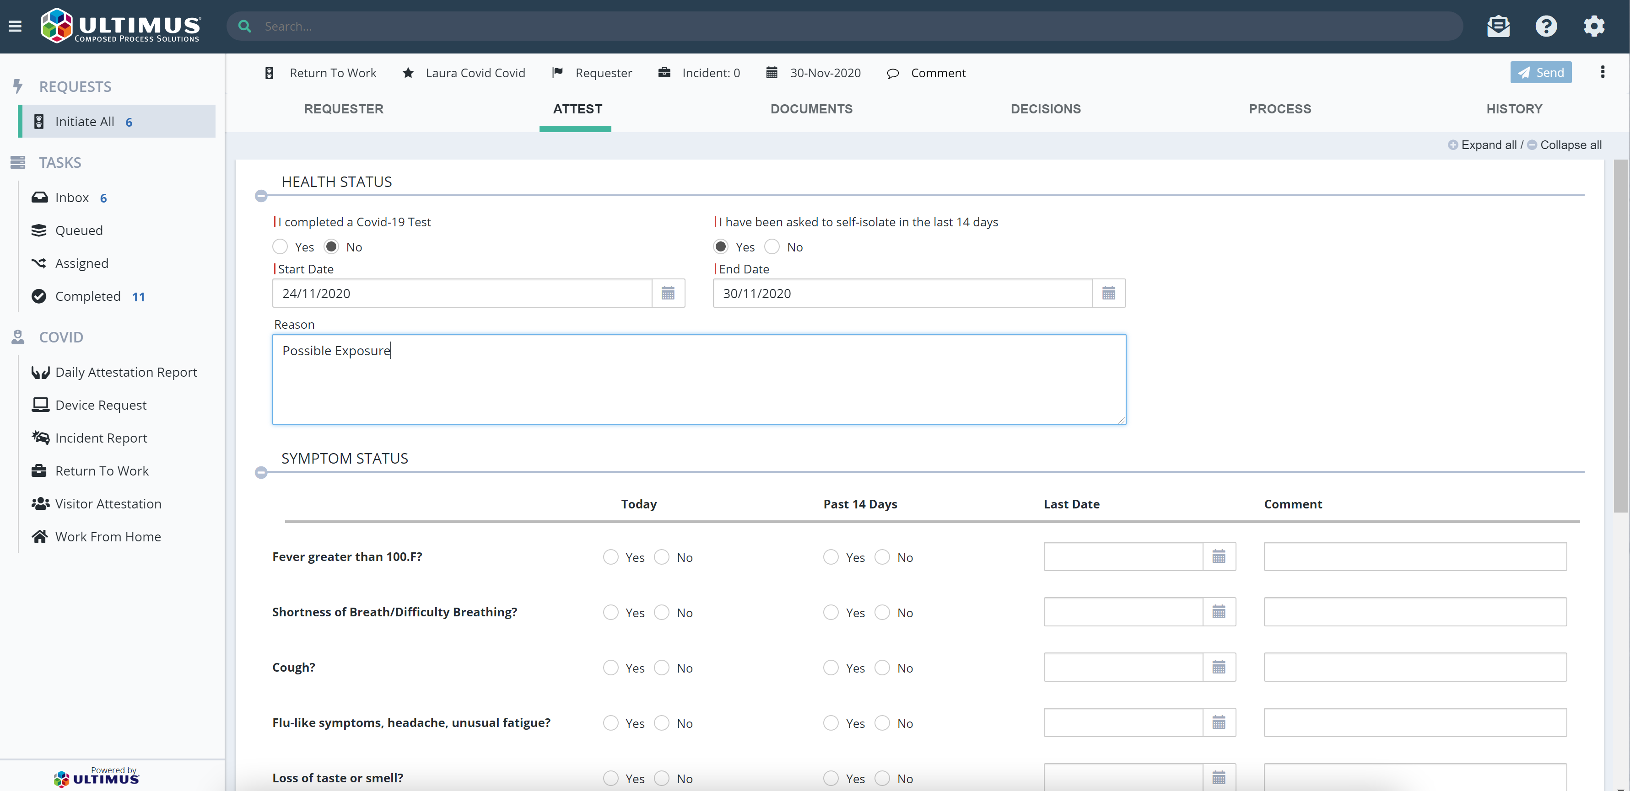This screenshot has width=1630, height=791.
Task: Click Collapse all
Action: tap(1564, 145)
